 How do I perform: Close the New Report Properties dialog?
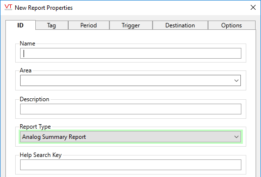[253, 7]
